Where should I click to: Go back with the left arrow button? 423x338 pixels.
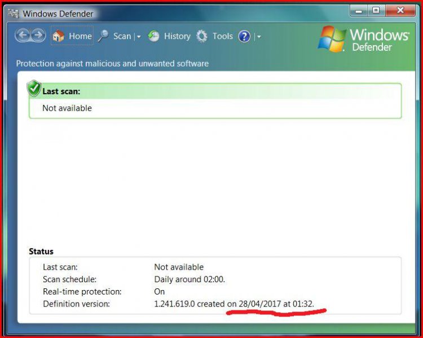tap(23, 35)
